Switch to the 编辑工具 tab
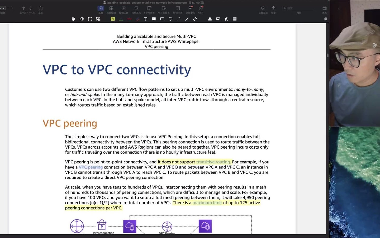The width and height of the screenshot is (380, 238). tap(123, 10)
